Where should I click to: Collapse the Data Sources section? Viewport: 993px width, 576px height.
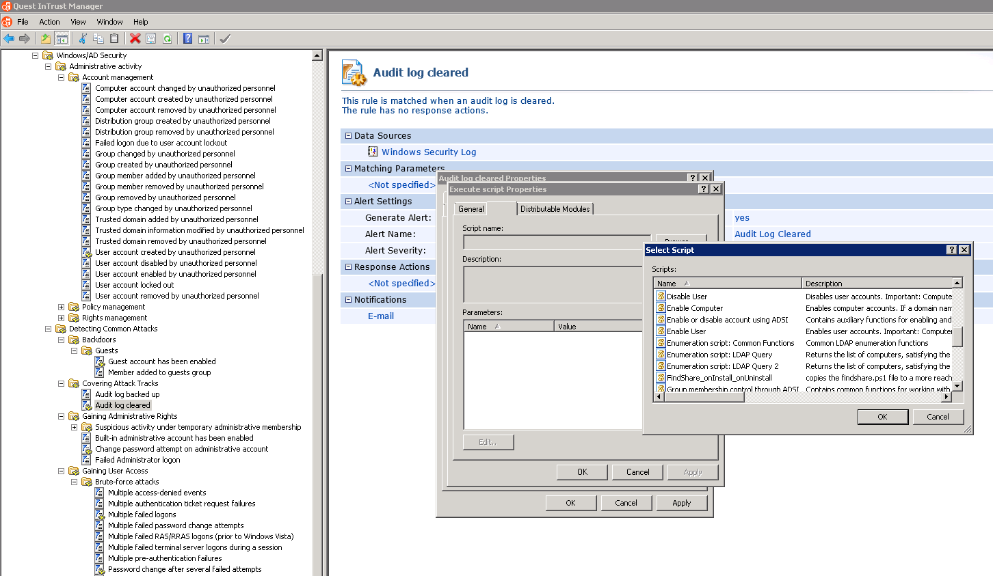[x=348, y=136]
